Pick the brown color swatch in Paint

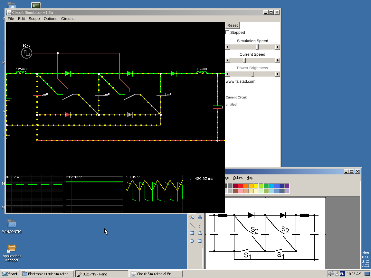(x=235, y=191)
